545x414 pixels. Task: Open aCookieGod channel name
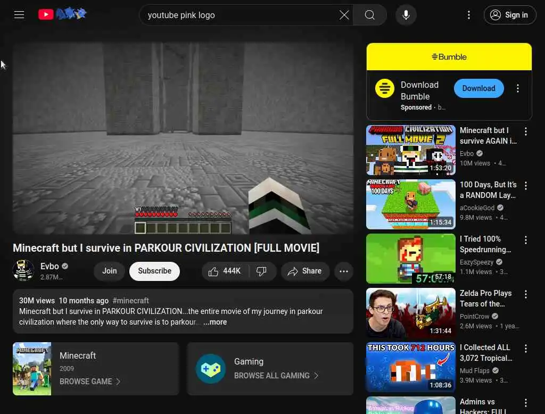pyautogui.click(x=477, y=208)
